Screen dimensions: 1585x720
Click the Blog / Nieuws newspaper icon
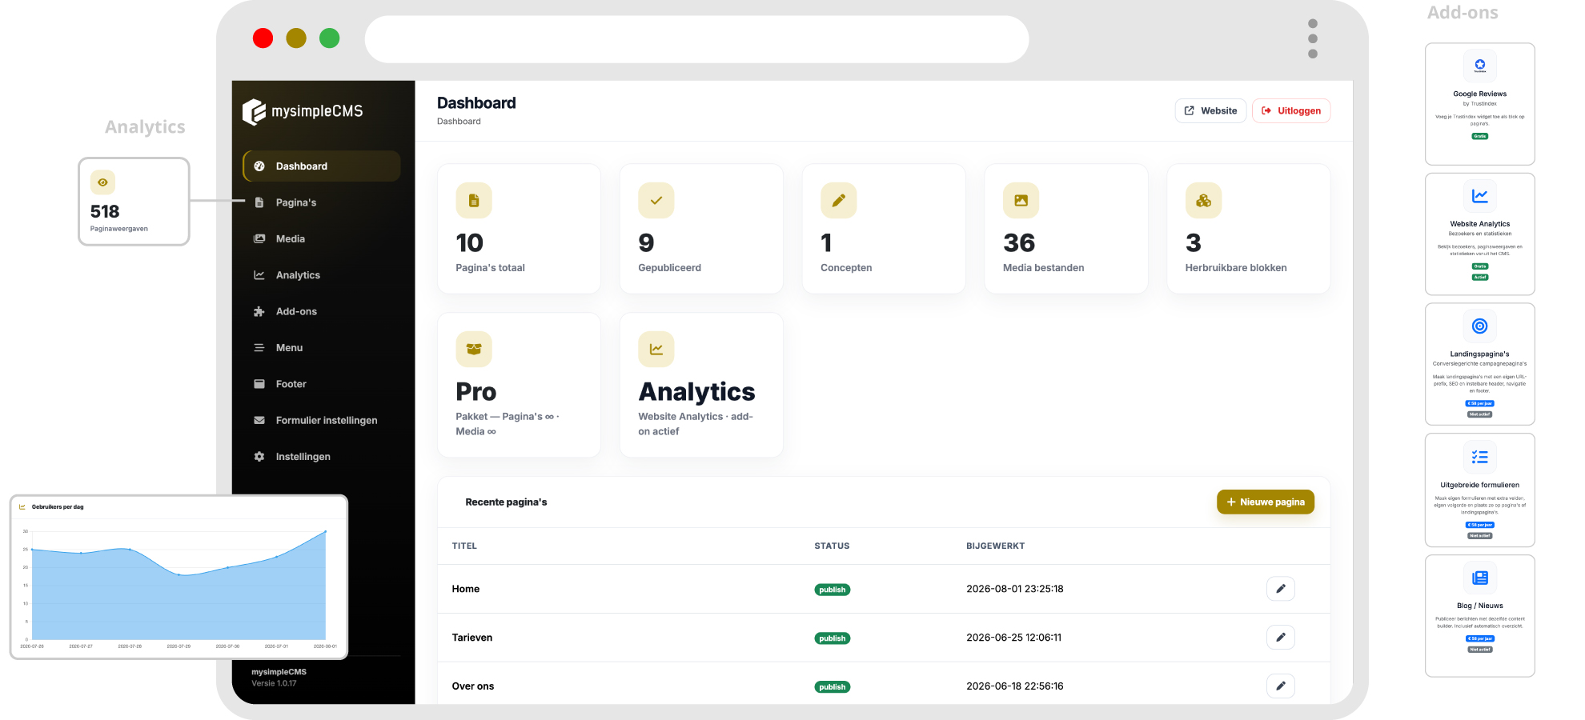tap(1480, 578)
